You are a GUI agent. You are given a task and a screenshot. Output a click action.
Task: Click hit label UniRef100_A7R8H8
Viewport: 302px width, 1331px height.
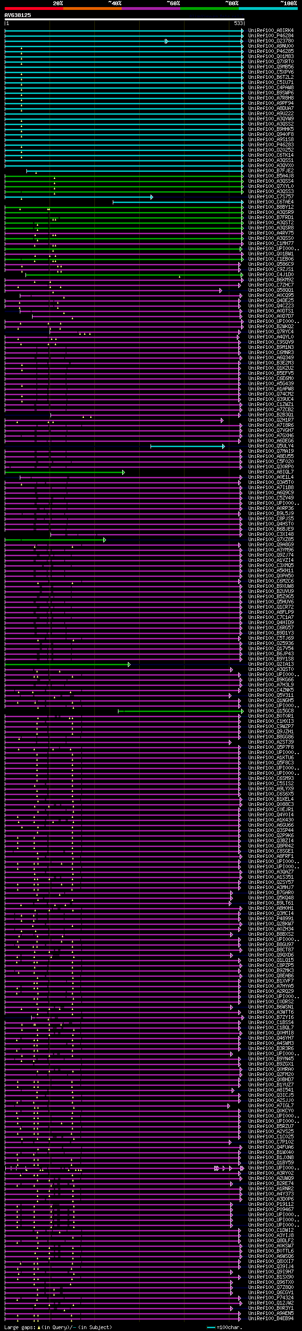tap(270, 98)
